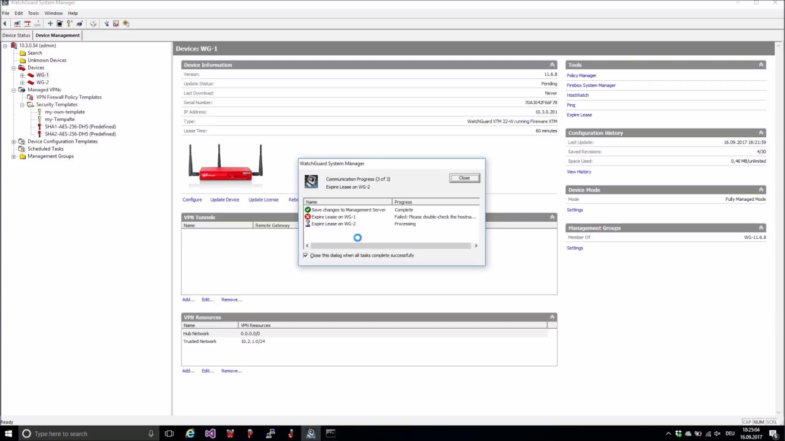This screenshot has width=785, height=441.
Task: Collapse the 10.3.0.54 (admin) root node
Action: (x=5, y=45)
